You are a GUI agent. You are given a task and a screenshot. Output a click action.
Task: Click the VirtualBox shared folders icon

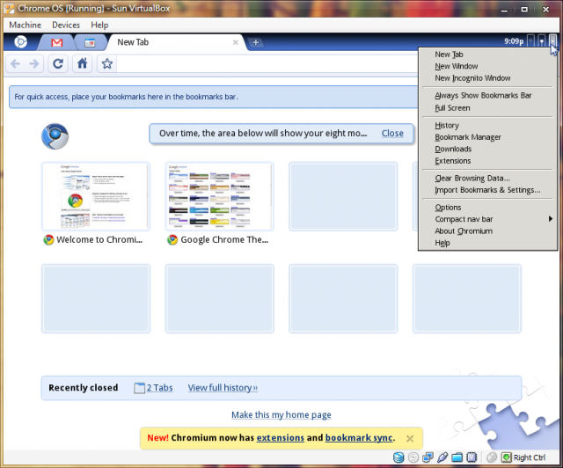457,457
